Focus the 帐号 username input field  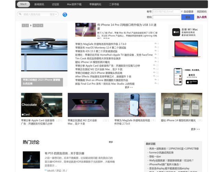[166, 12]
